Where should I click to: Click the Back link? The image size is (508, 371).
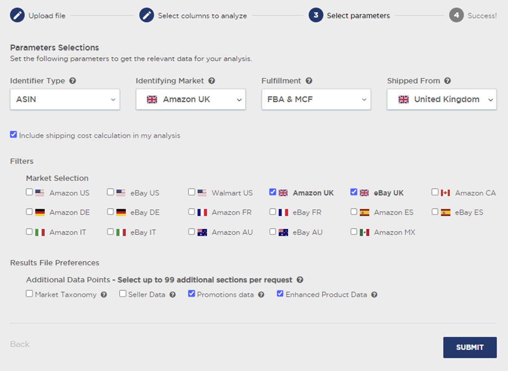click(x=20, y=344)
